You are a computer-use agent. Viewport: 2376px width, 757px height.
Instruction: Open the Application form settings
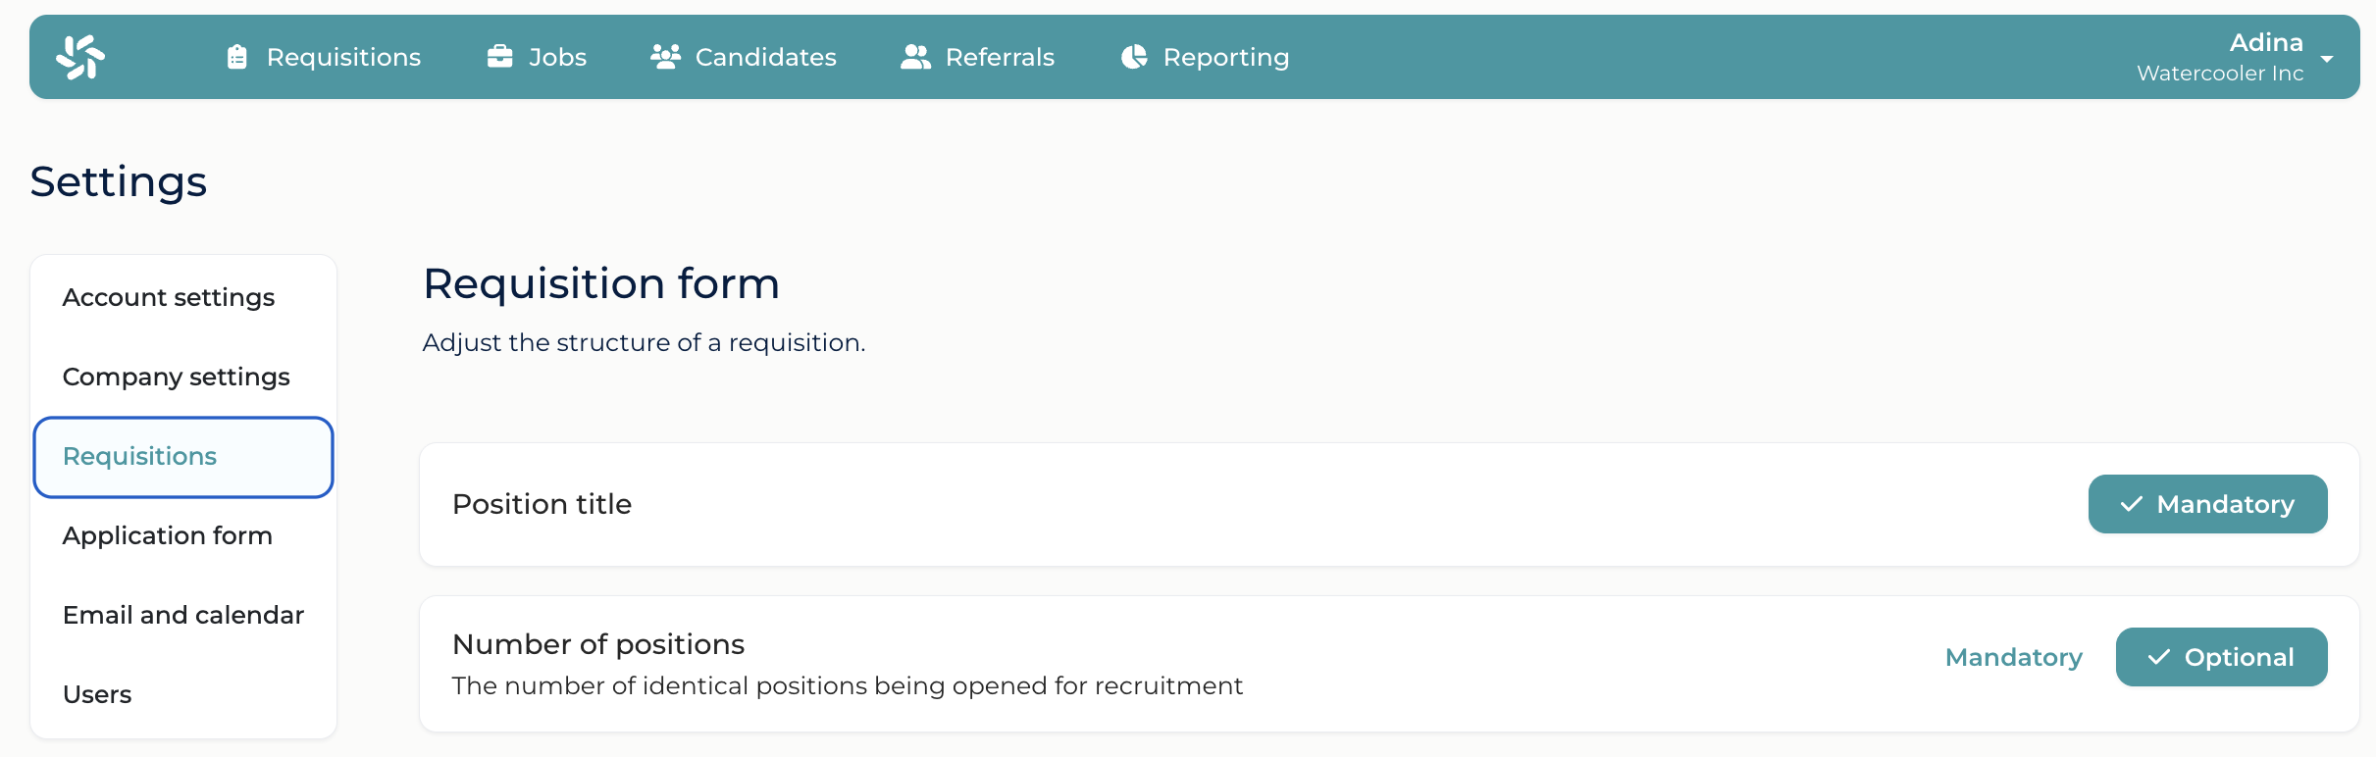(168, 535)
